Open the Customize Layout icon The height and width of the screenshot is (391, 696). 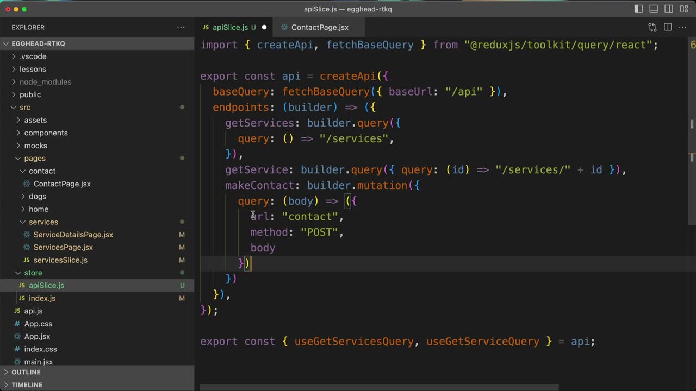coord(683,9)
